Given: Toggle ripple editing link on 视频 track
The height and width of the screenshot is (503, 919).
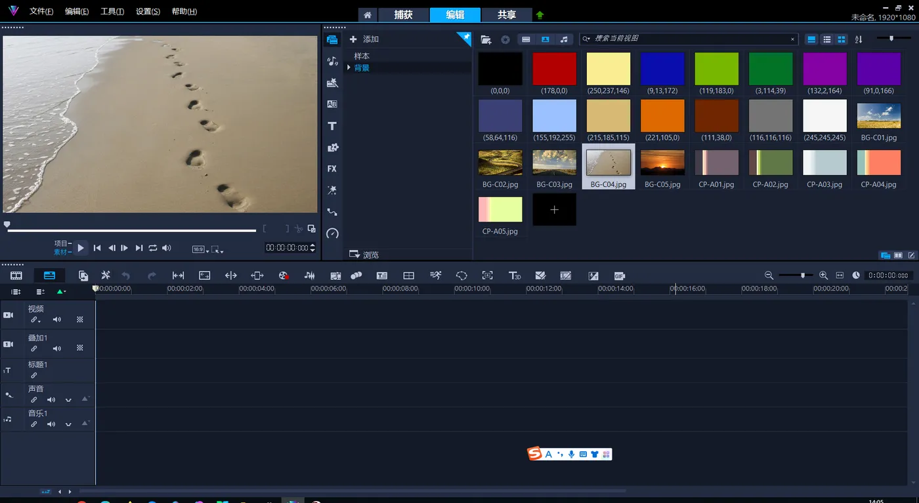Looking at the screenshot, I should point(35,320).
